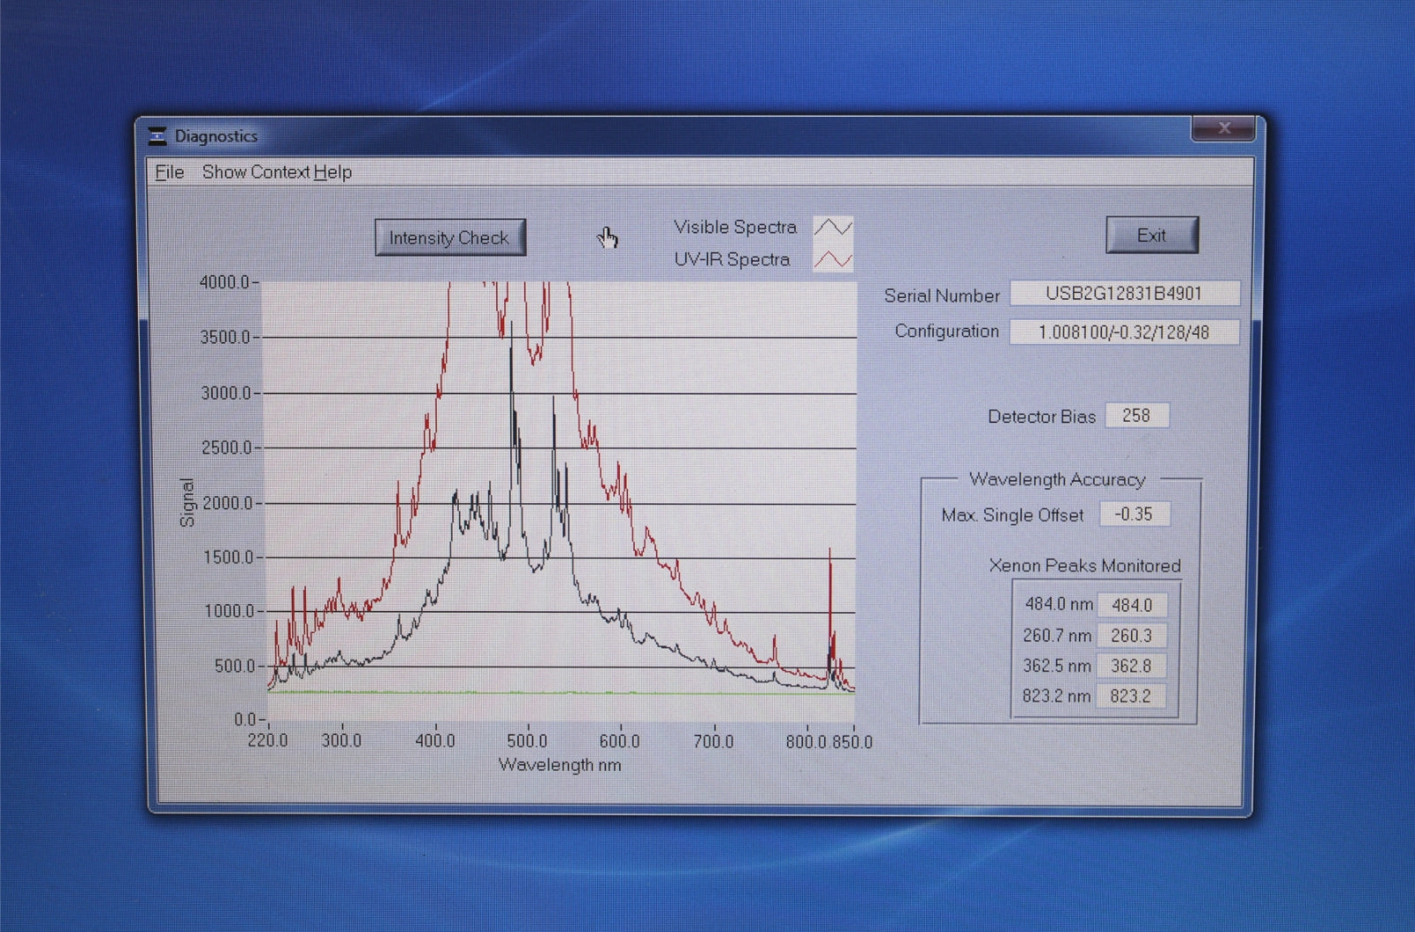Viewport: 1415px width, 932px height.
Task: Click the 362.5 nm measured peak value
Action: (x=1131, y=666)
